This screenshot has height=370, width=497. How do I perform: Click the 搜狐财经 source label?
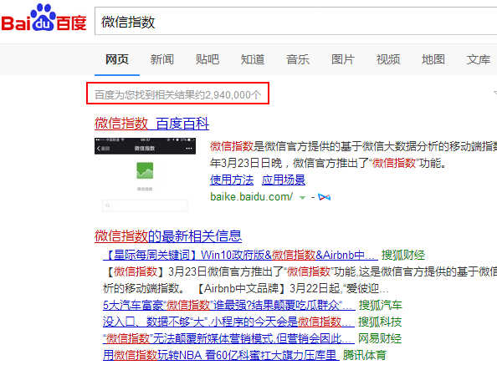(x=402, y=255)
